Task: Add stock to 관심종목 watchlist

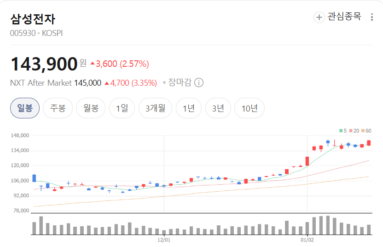Action: 337,17
